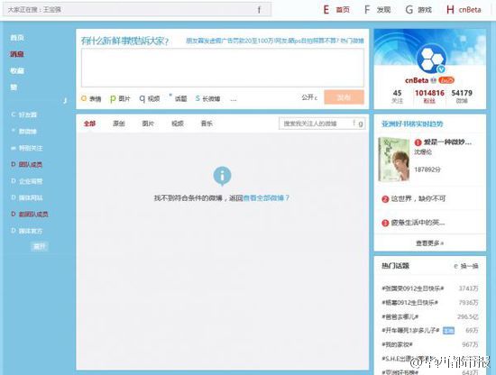
Task: Open 收藏 in the left sidebar
Action: (x=17, y=70)
